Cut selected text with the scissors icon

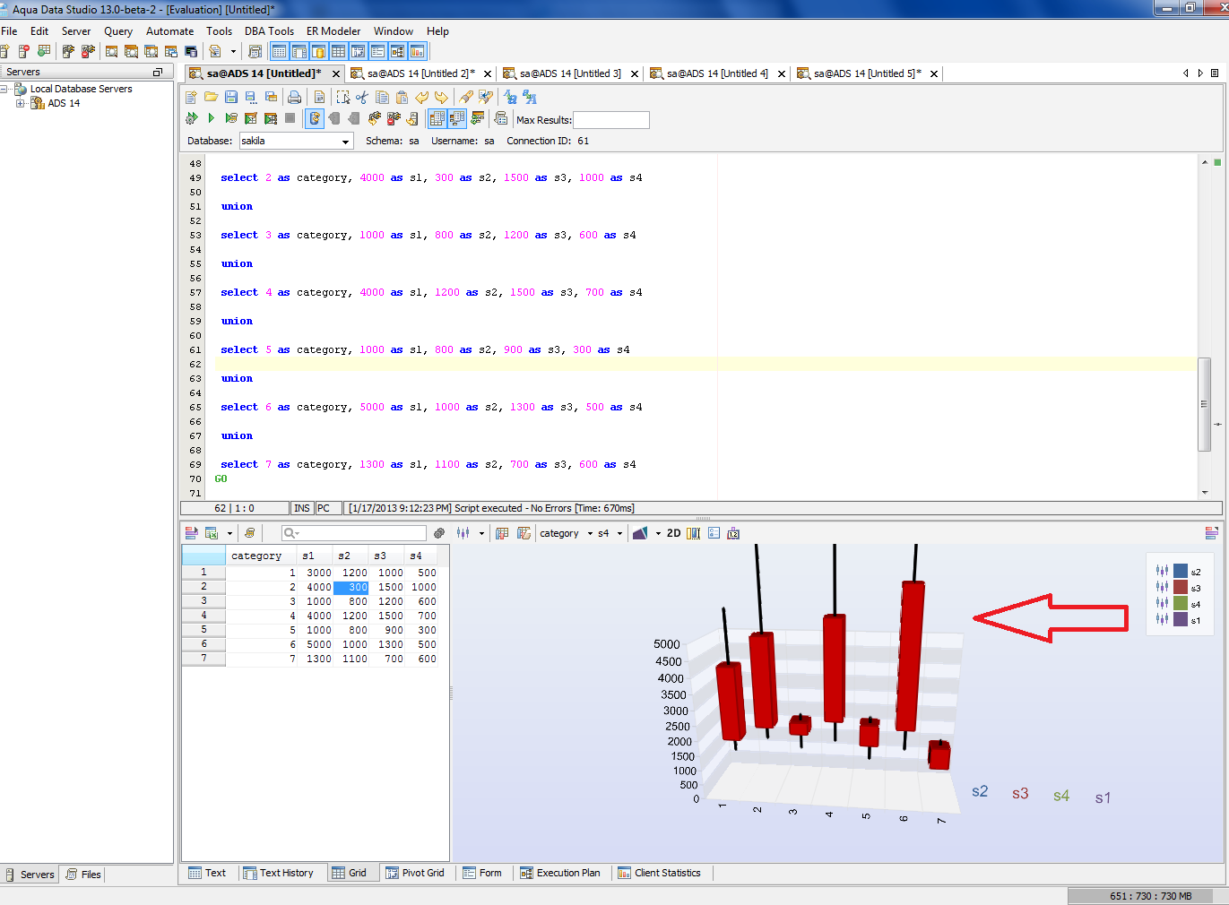[x=362, y=97]
